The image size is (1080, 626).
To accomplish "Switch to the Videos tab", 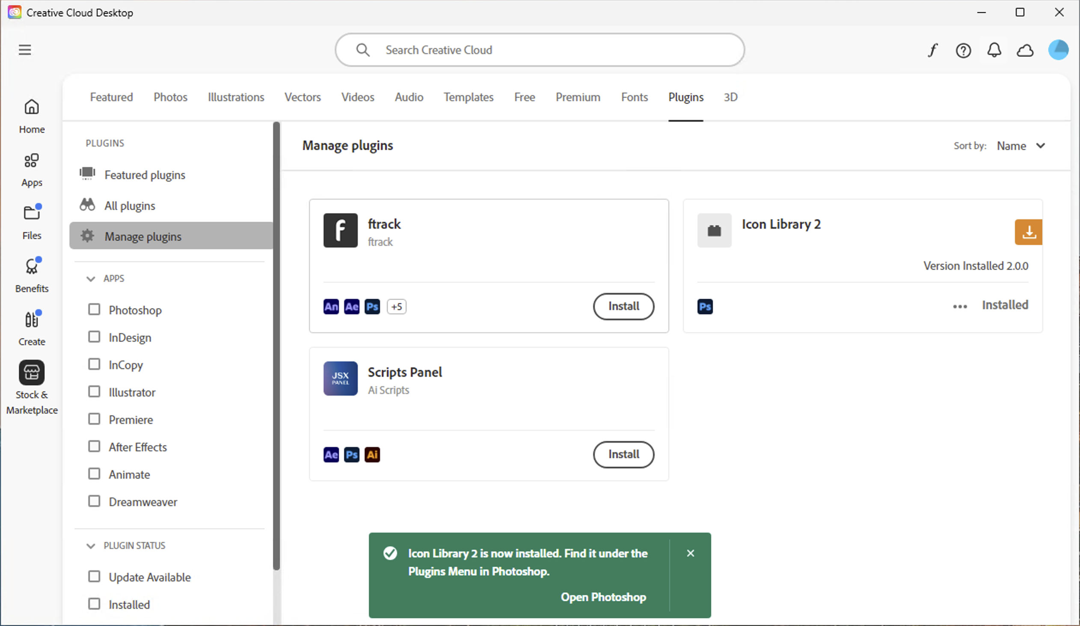I will (357, 97).
